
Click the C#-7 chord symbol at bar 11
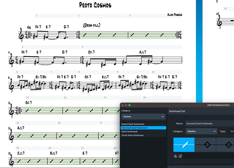click(28, 103)
